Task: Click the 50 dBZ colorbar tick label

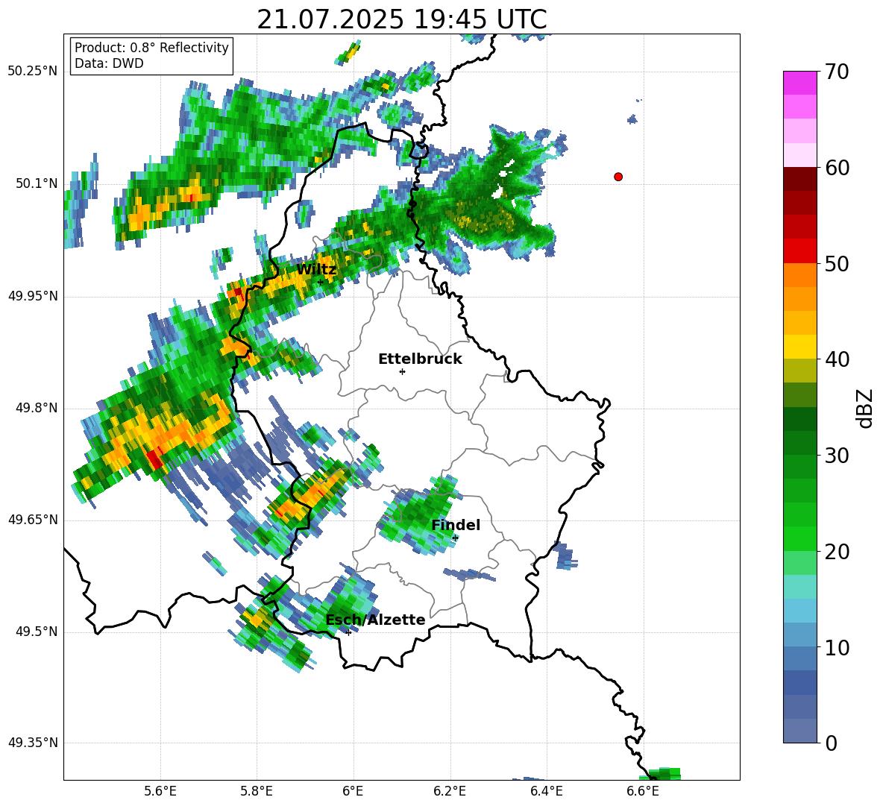Action: [x=837, y=263]
